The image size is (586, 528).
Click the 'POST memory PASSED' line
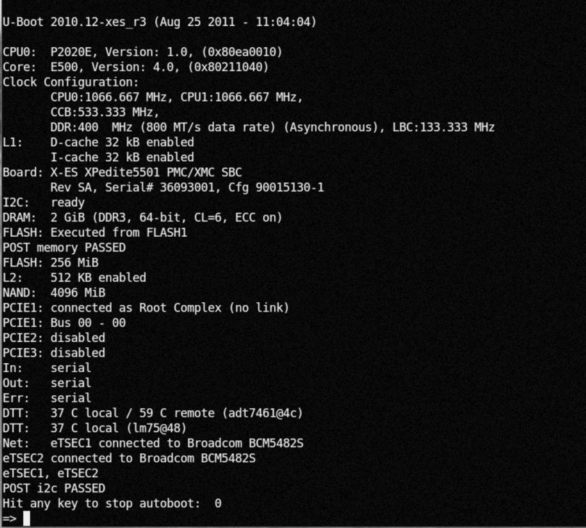pyautogui.click(x=64, y=248)
